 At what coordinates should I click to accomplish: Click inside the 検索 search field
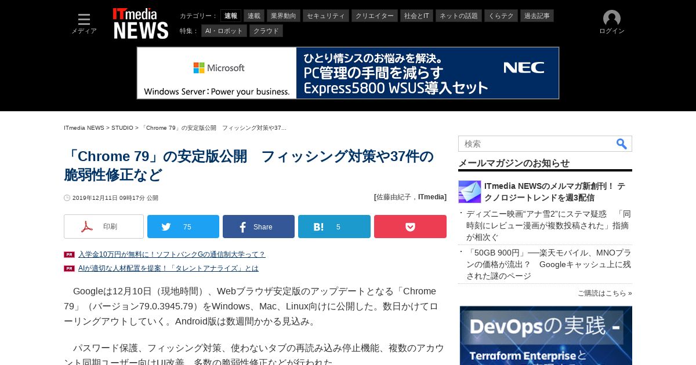536,144
